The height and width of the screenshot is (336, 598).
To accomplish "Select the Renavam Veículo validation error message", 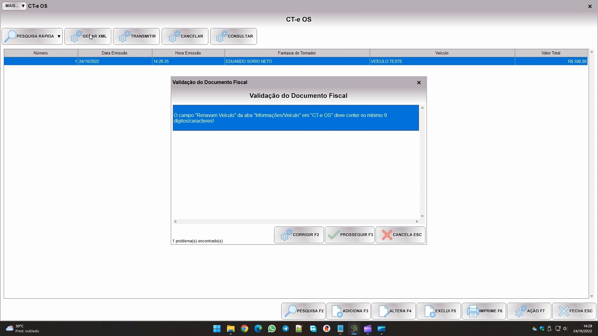I will click(296, 118).
